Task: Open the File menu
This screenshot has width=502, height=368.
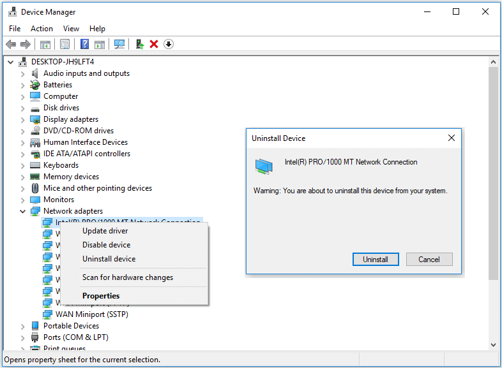Action: pyautogui.click(x=15, y=29)
